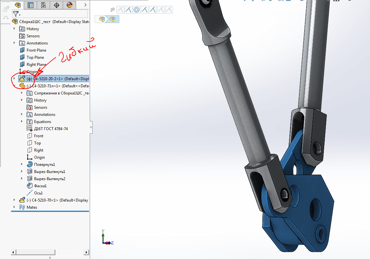370x259 pixels.
Task: Select the Д16Т ГОСТ 4784-74 material entry
Action: coord(51,129)
